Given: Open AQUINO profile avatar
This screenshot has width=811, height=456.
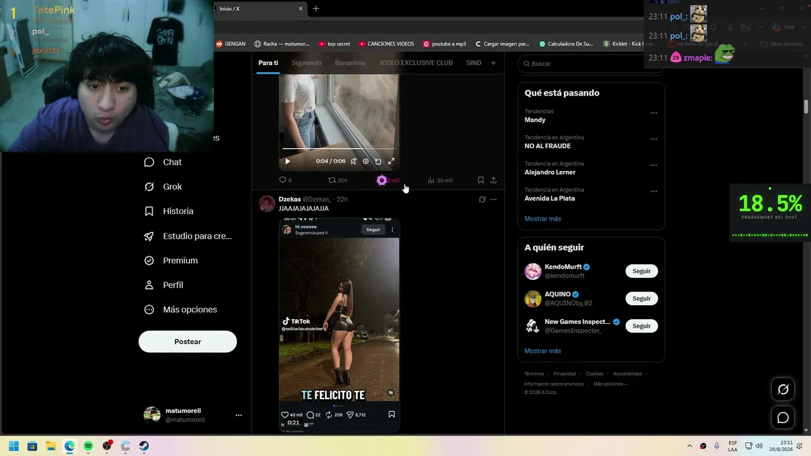Looking at the screenshot, I should tap(533, 298).
